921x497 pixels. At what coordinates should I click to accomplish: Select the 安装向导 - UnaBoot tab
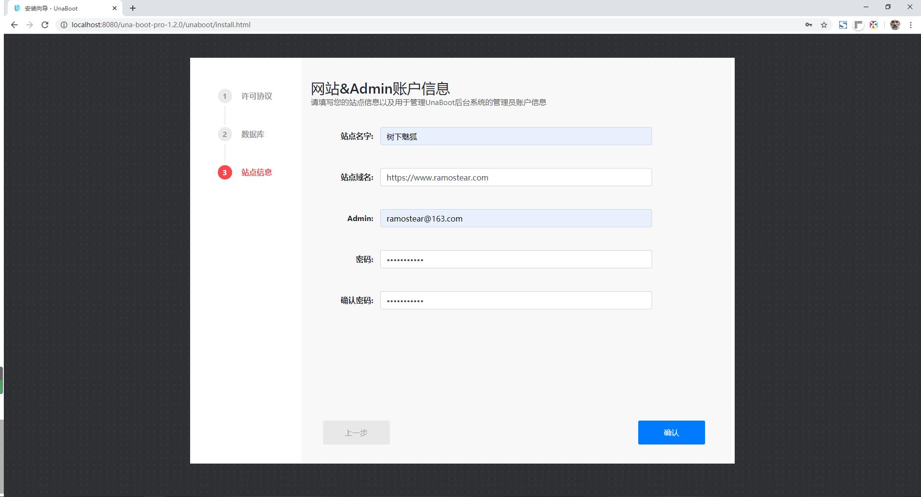[57, 8]
